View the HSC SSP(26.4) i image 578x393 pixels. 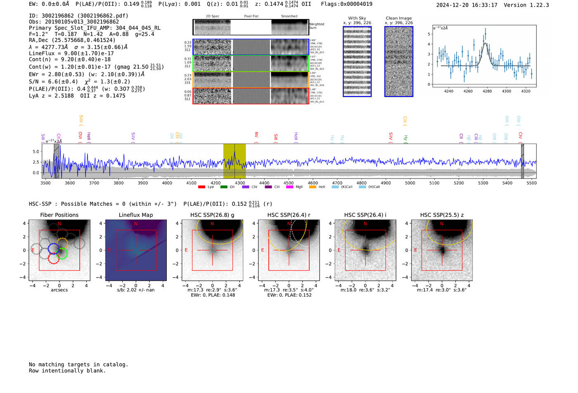pyautogui.click(x=365, y=250)
